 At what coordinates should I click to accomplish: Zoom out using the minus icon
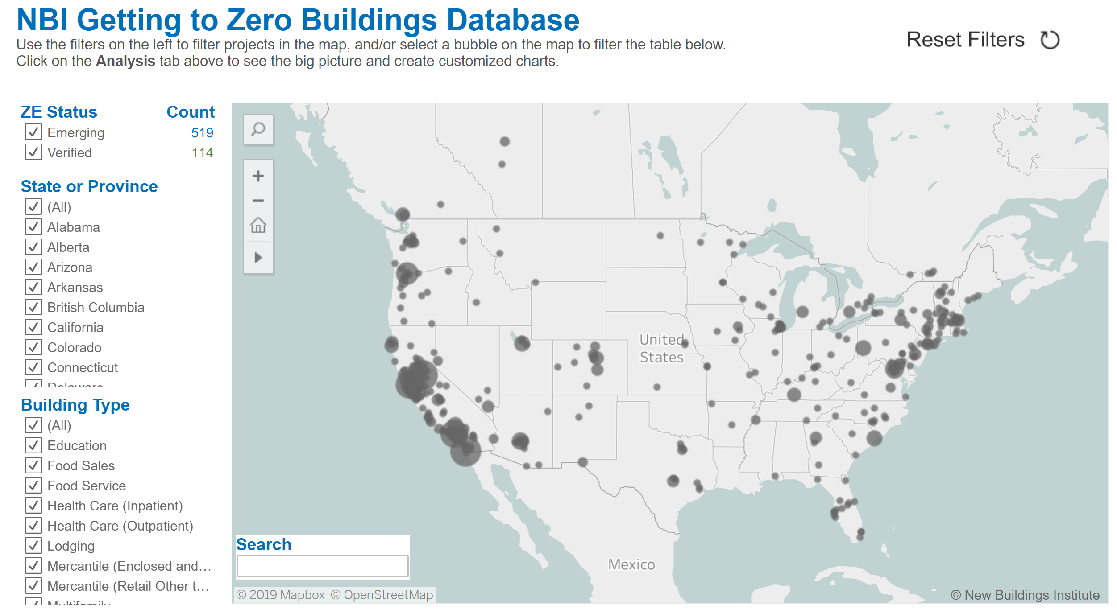pos(258,201)
